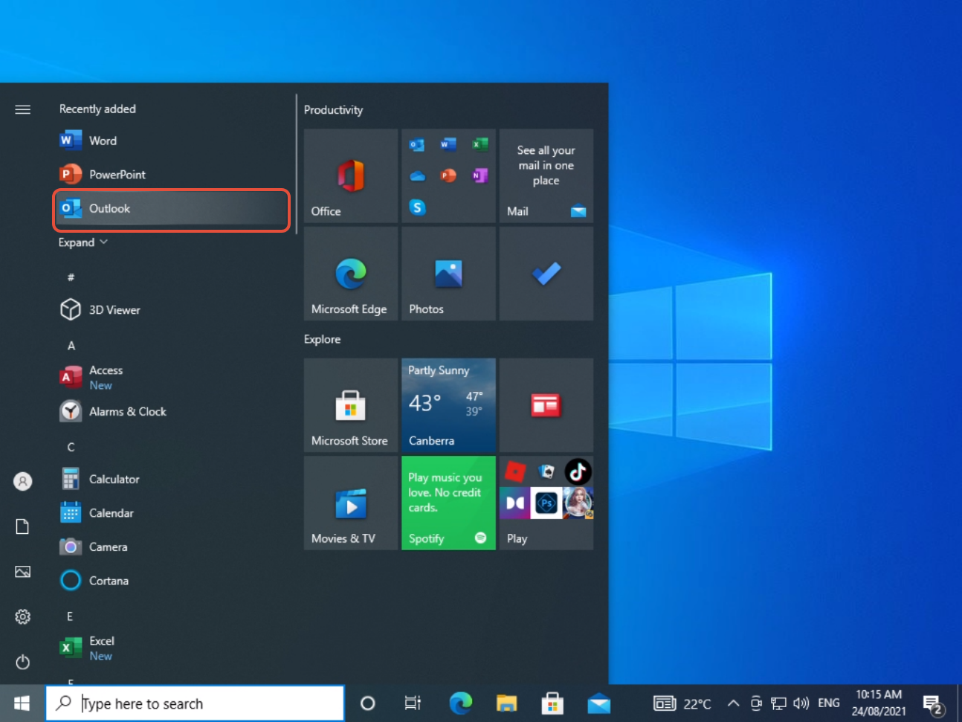Screen dimensions: 962x722
Task: Open the 22°C weather widget
Action: [682, 703]
